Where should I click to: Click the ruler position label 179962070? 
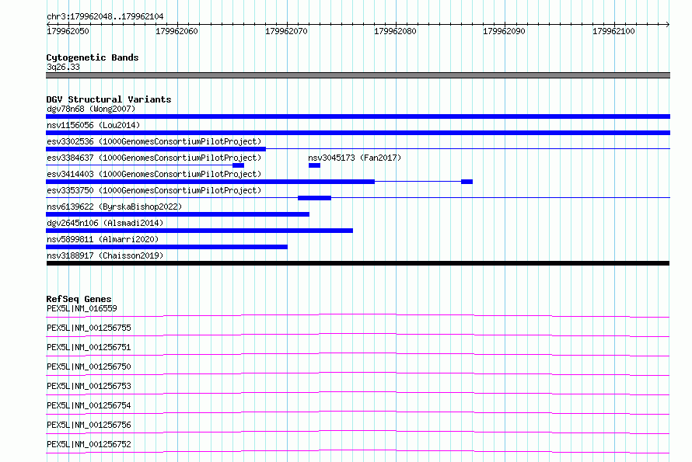(286, 31)
